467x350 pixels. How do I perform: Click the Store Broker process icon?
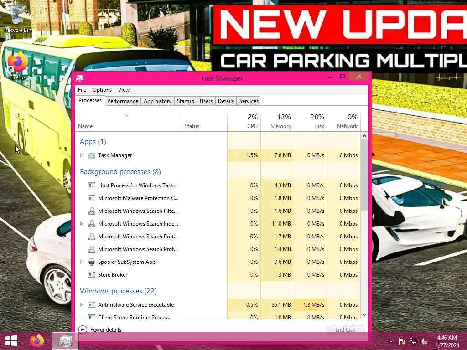point(91,275)
